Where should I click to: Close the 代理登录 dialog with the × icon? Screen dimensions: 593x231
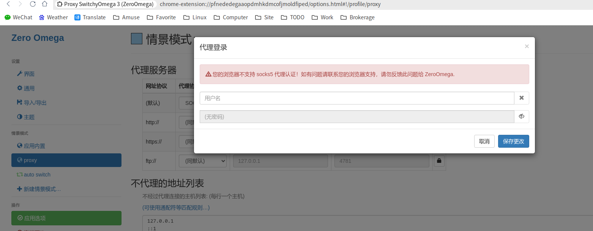[x=527, y=46]
